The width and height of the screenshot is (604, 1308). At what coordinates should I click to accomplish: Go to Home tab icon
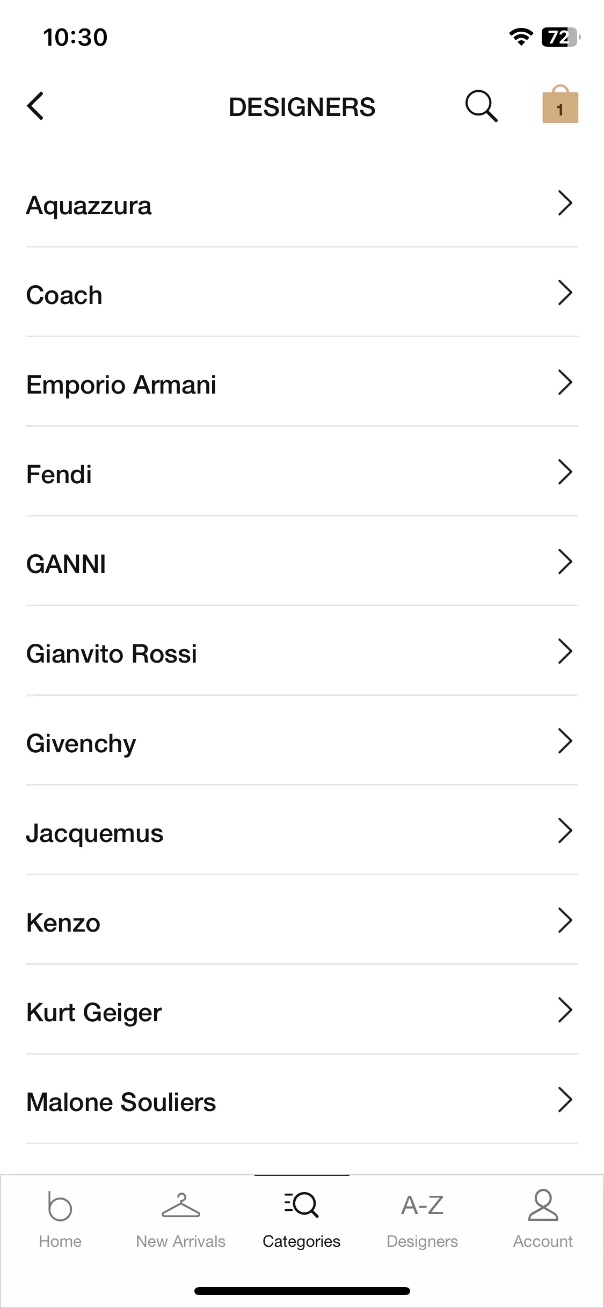pyautogui.click(x=60, y=1205)
